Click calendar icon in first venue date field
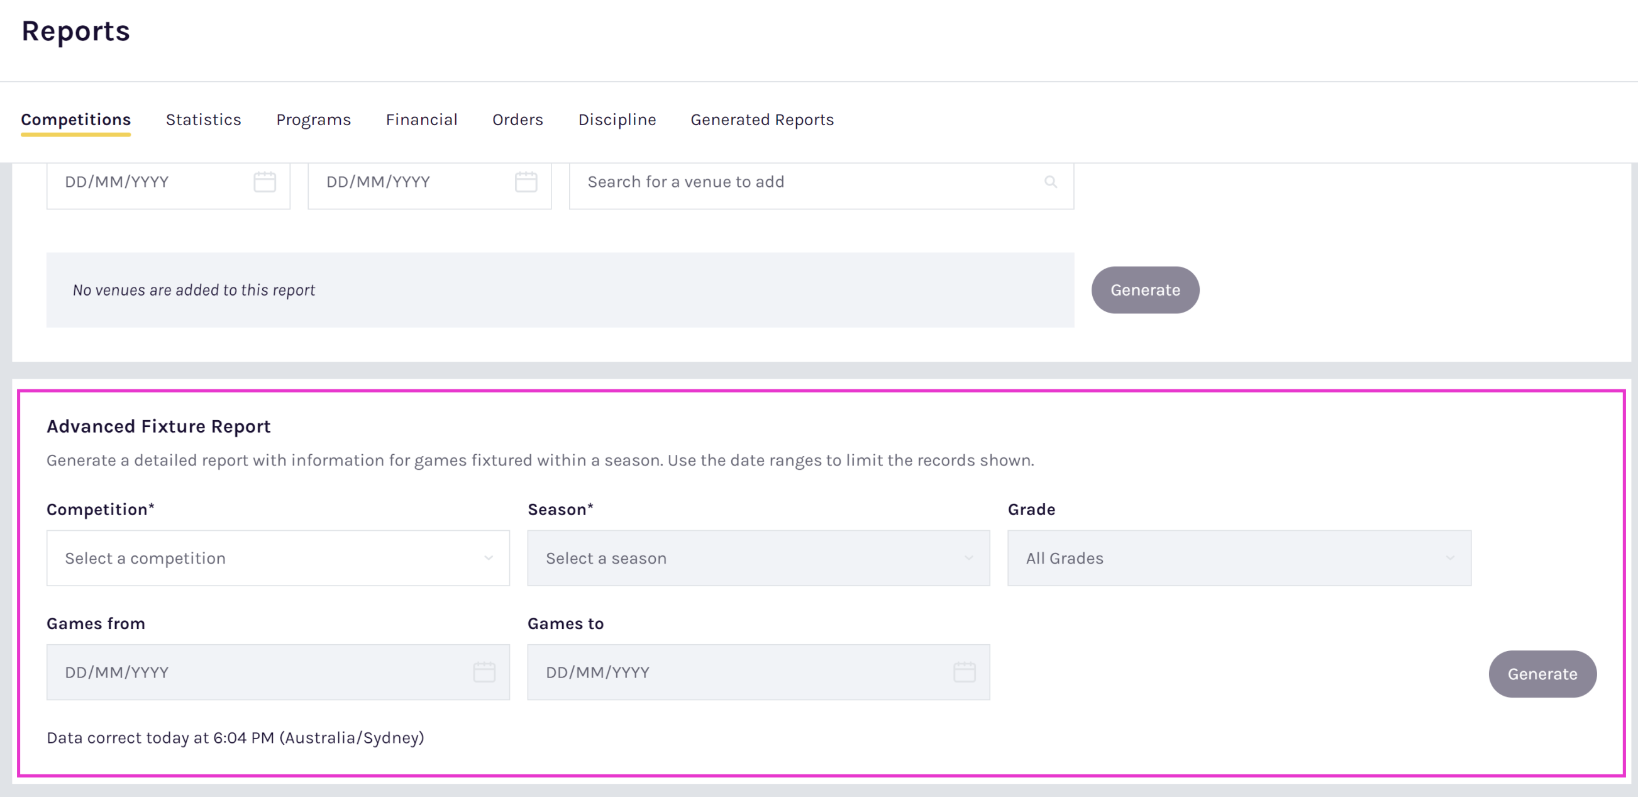 tap(265, 182)
